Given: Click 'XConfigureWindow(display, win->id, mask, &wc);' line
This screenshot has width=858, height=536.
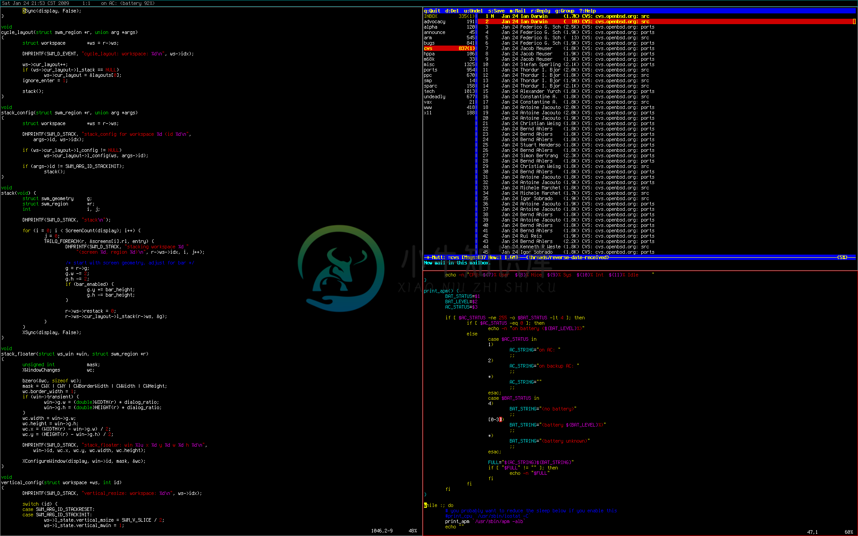Looking at the screenshot, I should pyautogui.click(x=84, y=461).
